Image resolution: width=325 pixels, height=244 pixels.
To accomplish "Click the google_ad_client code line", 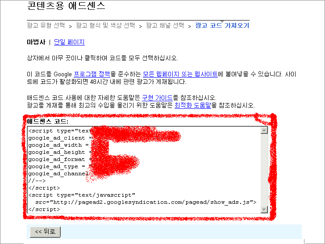I will click(60, 138).
